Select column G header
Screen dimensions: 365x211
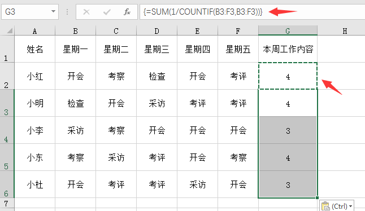point(288,30)
